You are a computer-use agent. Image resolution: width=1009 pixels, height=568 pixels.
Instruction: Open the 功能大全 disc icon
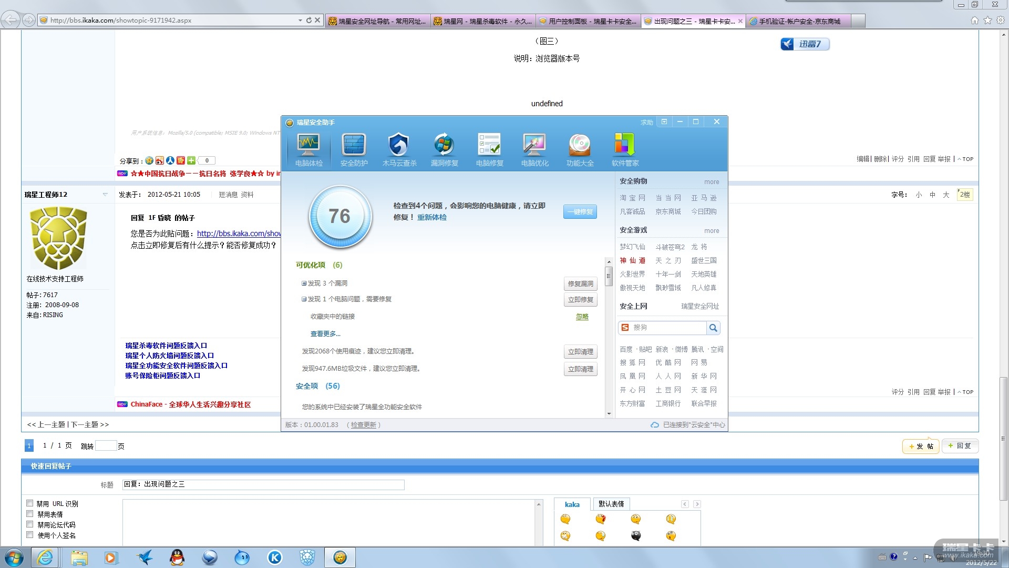[580, 145]
